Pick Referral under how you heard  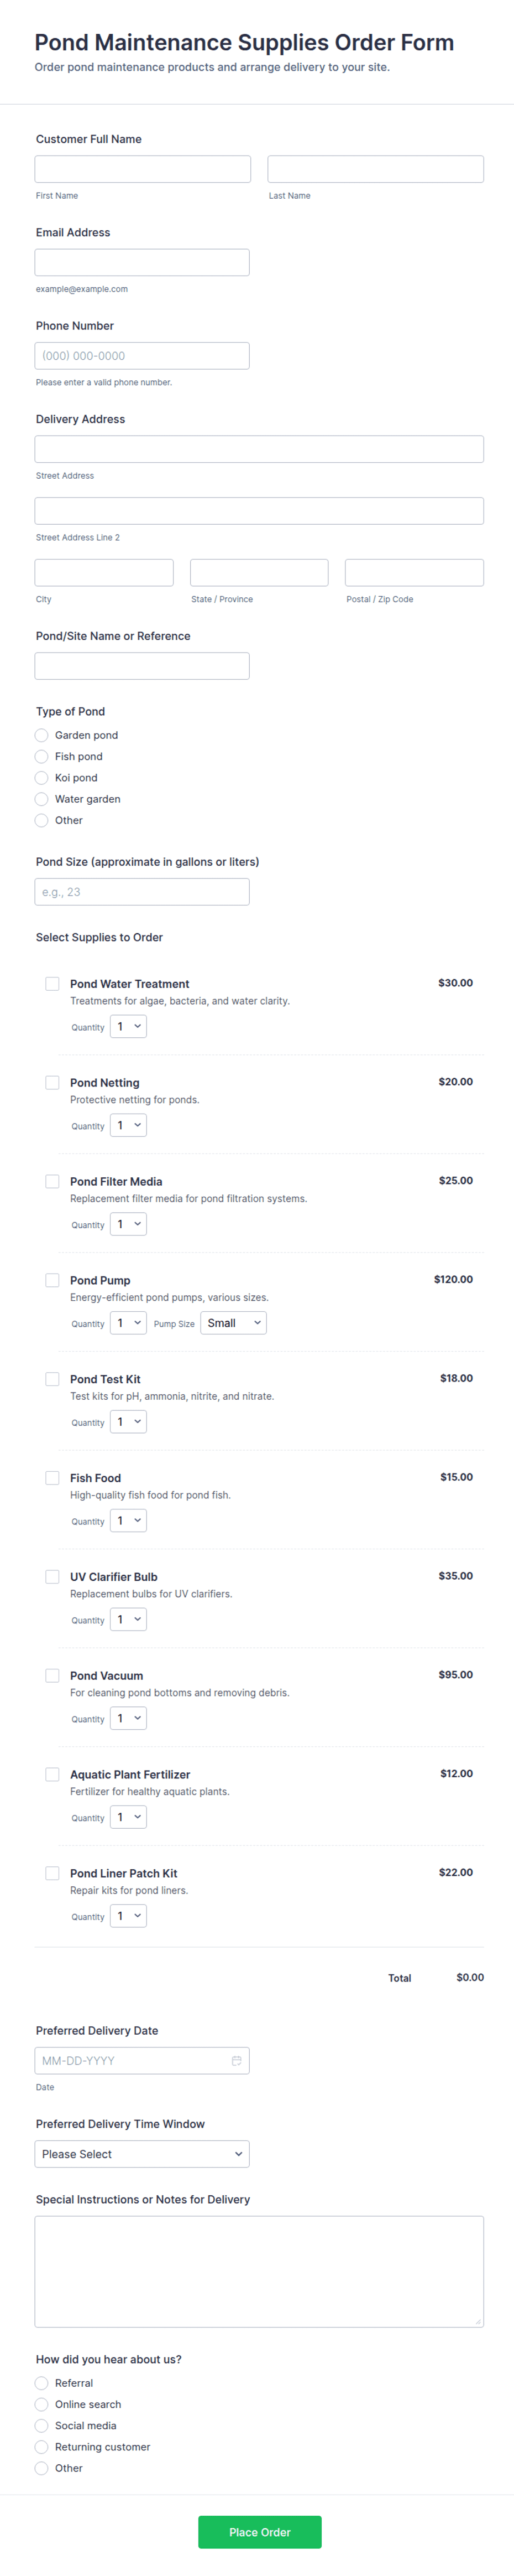(x=42, y=2383)
